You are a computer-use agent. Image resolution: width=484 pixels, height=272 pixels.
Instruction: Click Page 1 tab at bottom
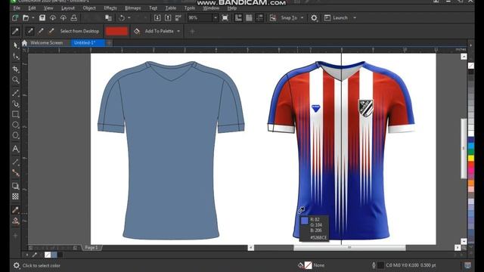(x=92, y=248)
